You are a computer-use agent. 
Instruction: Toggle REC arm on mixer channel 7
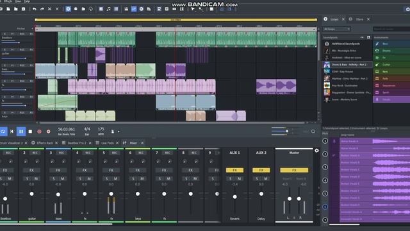tap(167, 153)
